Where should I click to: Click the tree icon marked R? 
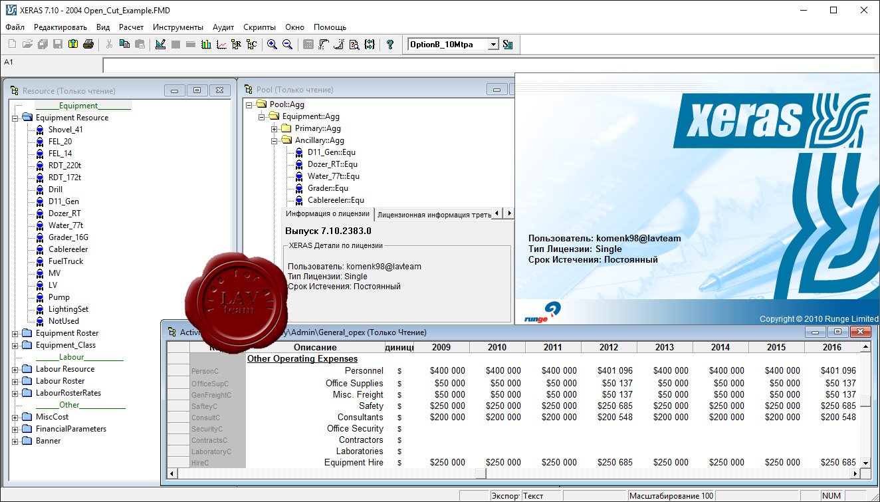236,45
